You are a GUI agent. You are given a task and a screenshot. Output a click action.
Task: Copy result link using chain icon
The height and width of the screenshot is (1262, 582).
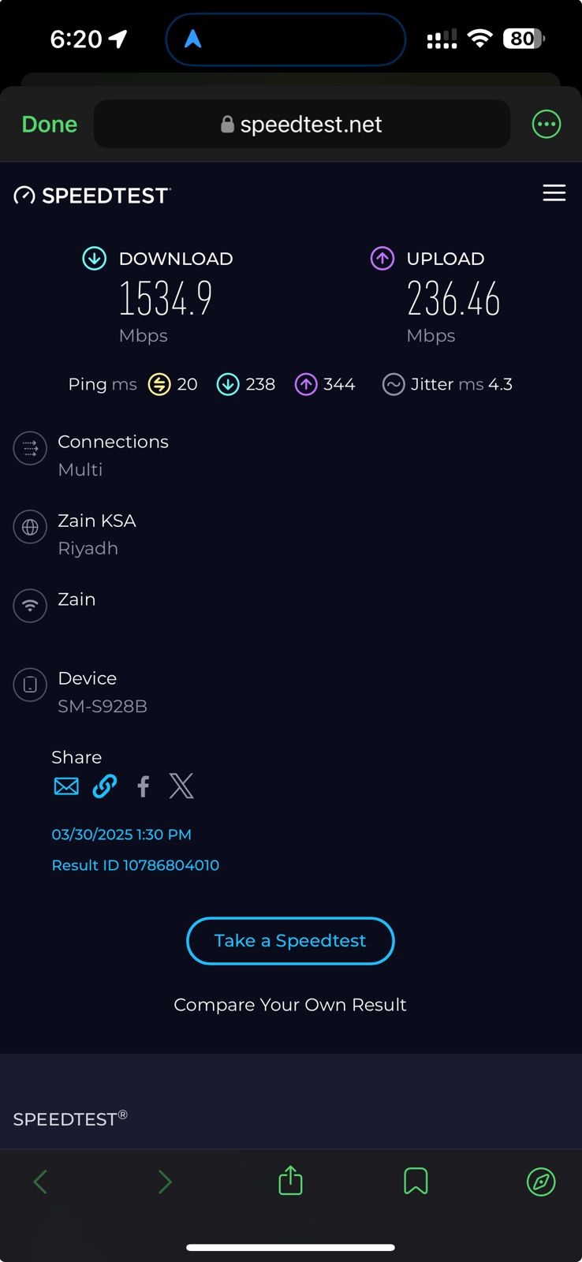tap(105, 786)
